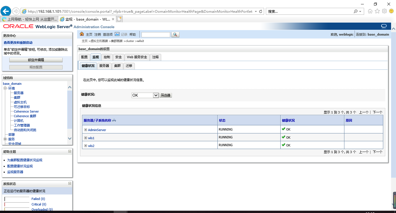Open 配置健康状况监视 help topic
396x213 pixels.
pos(20,166)
